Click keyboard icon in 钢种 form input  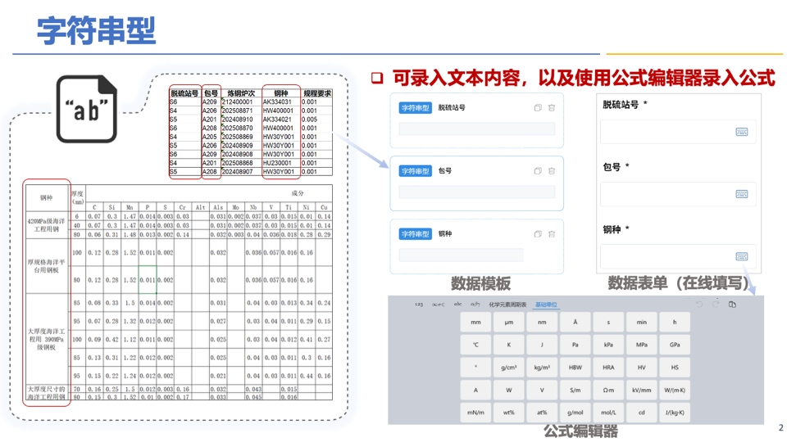pos(741,256)
